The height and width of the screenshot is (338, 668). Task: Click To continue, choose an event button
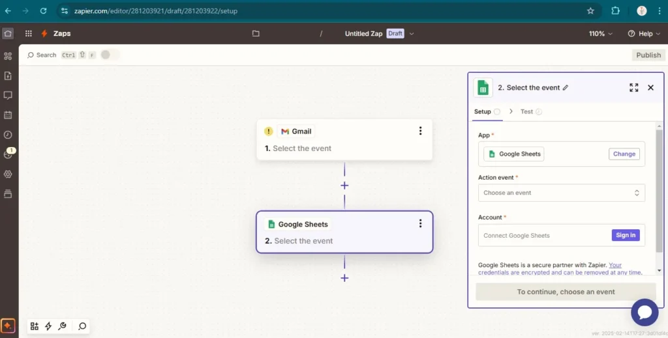click(566, 292)
